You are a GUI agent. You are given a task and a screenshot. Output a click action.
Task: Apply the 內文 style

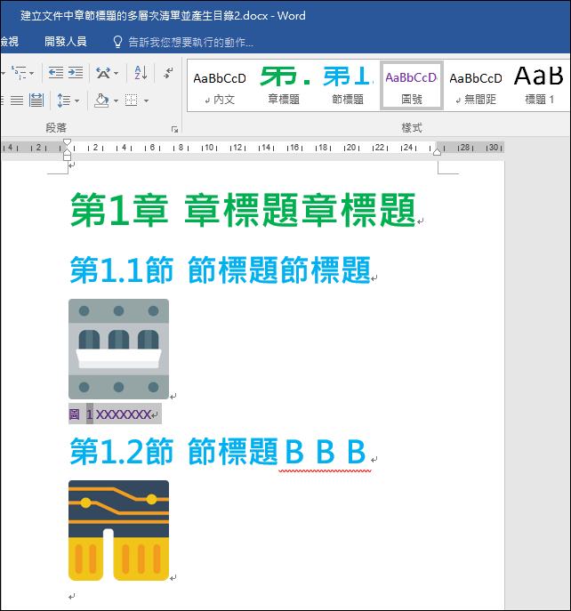pyautogui.click(x=220, y=87)
